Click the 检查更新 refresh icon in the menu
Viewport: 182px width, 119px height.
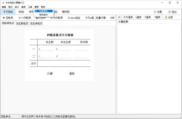coord(36,11)
